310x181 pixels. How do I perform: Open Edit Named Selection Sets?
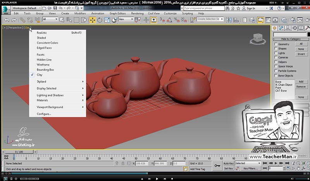(x=192, y=20)
